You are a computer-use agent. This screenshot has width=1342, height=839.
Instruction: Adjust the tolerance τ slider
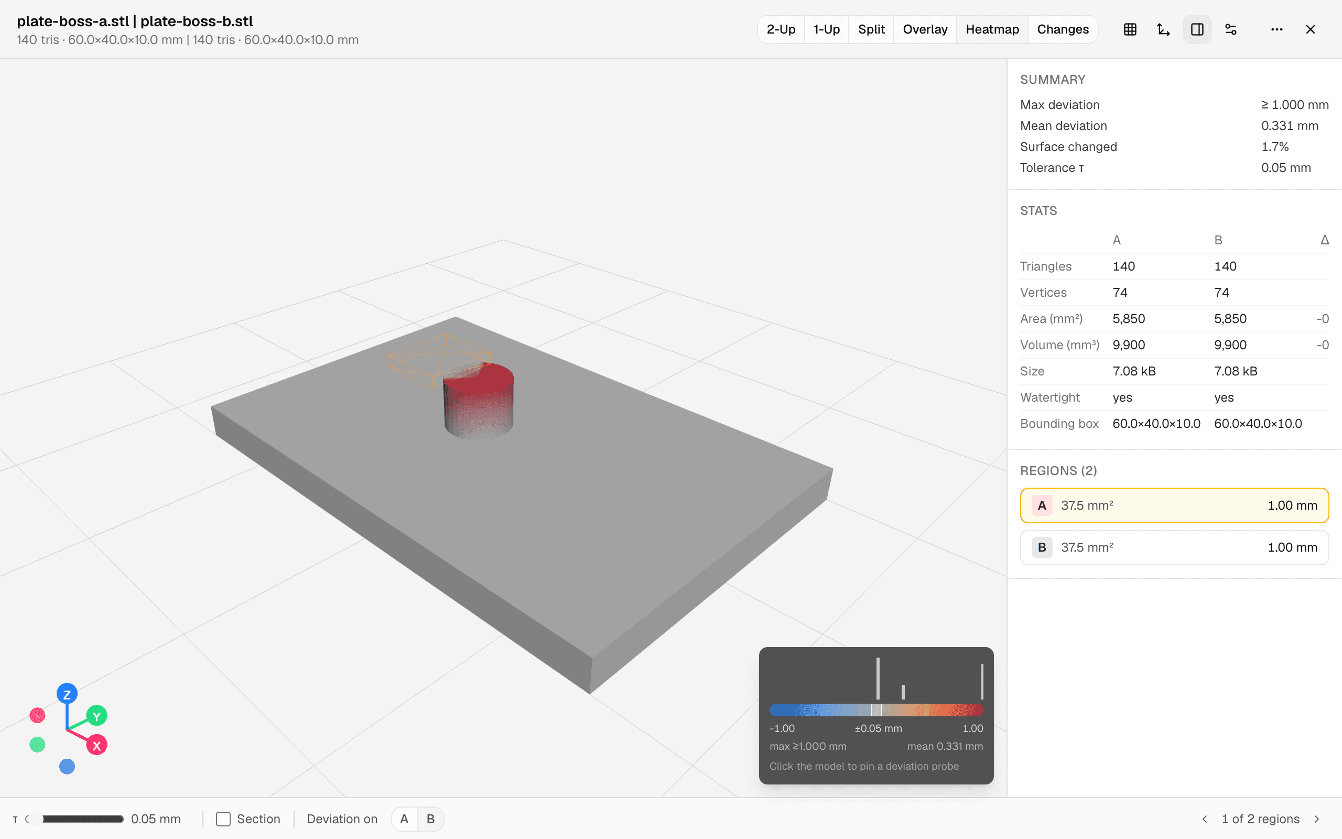[x=75, y=819]
